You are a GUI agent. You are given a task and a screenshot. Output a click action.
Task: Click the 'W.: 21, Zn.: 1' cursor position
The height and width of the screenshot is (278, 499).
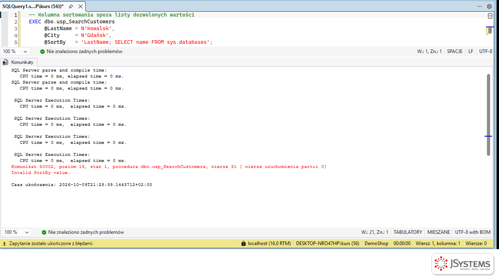(375, 232)
